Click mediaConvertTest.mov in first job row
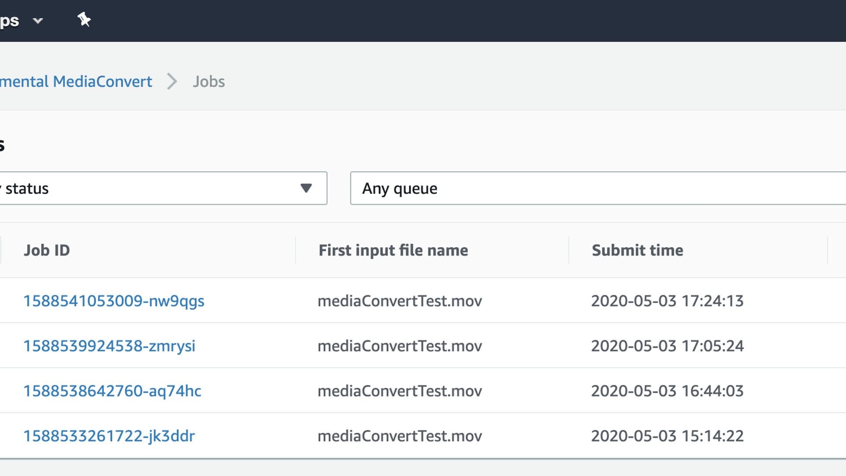The height and width of the screenshot is (476, 846). [400, 301]
